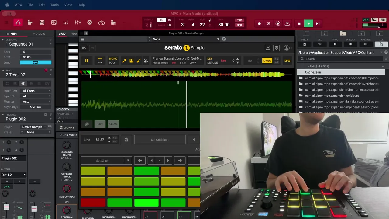Toggle the TC time correct button
Screen dimensions: 389x219
click(161, 20)
